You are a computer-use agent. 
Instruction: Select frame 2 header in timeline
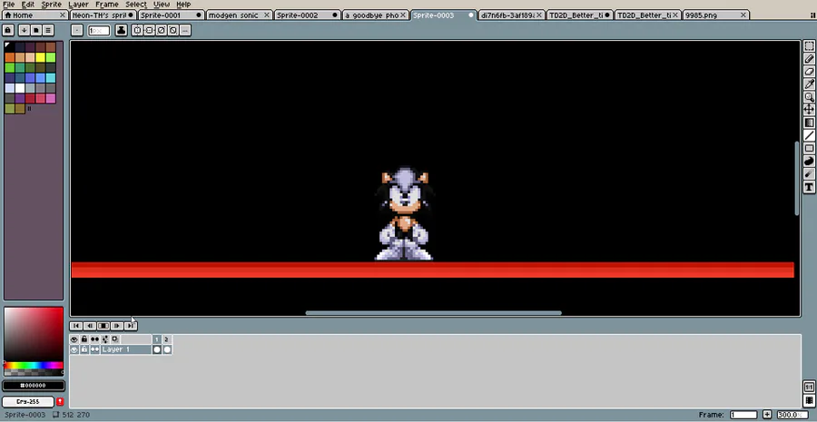(x=167, y=339)
